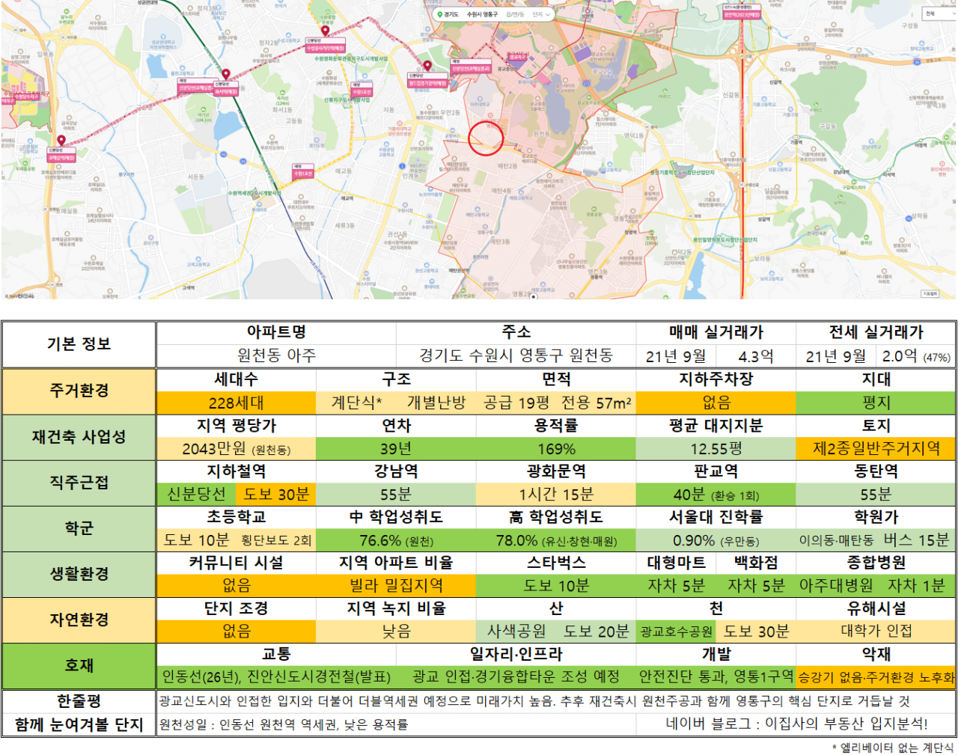Click the 4.3억 sale price value
This screenshot has height=755, width=958.
click(x=756, y=356)
